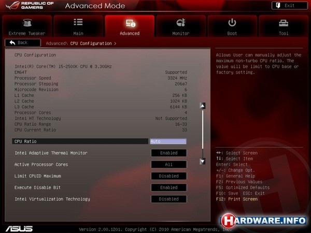Viewport: 311px width, 233px height.
Task: Open the Tool tab
Action: (x=284, y=26)
